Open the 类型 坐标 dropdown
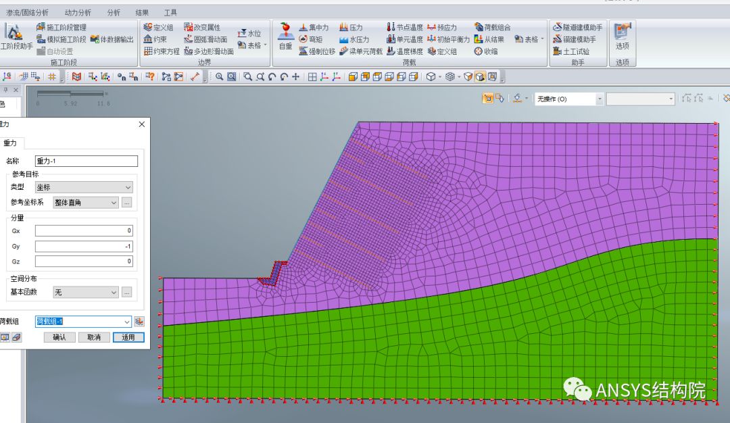 click(x=84, y=187)
